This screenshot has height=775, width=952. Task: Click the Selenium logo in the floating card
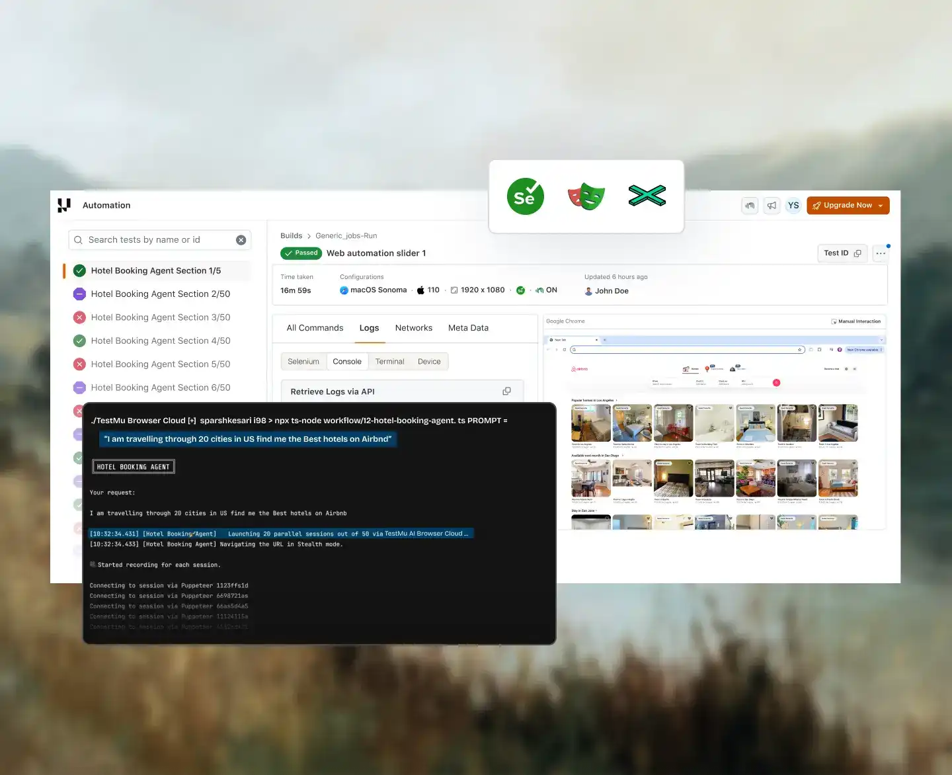[x=525, y=196]
